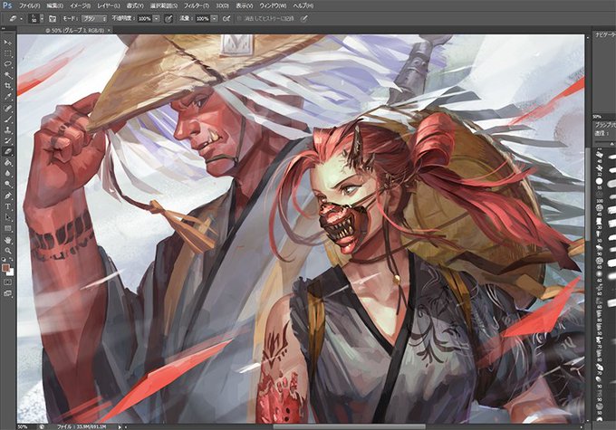
Task: Toggle Quick Mask mode
Action: tap(7, 282)
